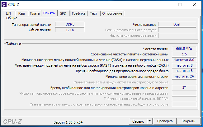
Task: Click the Проверка button
Action: 165,121
